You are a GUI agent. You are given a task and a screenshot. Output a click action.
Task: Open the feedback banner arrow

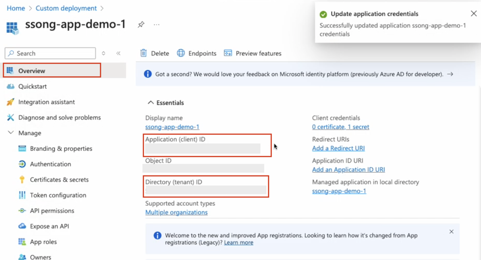point(450,74)
